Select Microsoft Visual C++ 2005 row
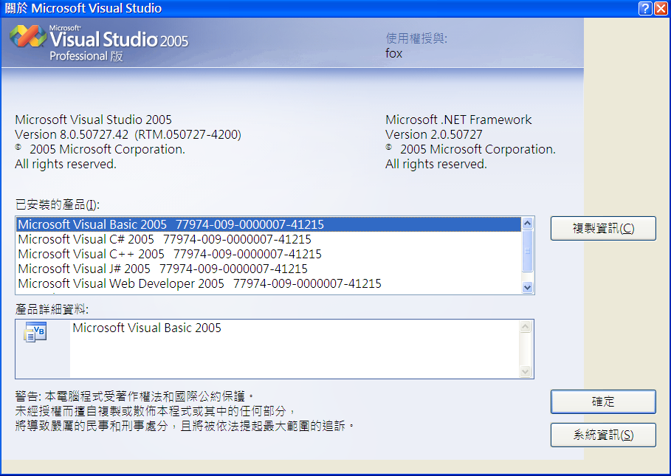Image resolution: width=671 pixels, height=476 pixels. [x=269, y=254]
